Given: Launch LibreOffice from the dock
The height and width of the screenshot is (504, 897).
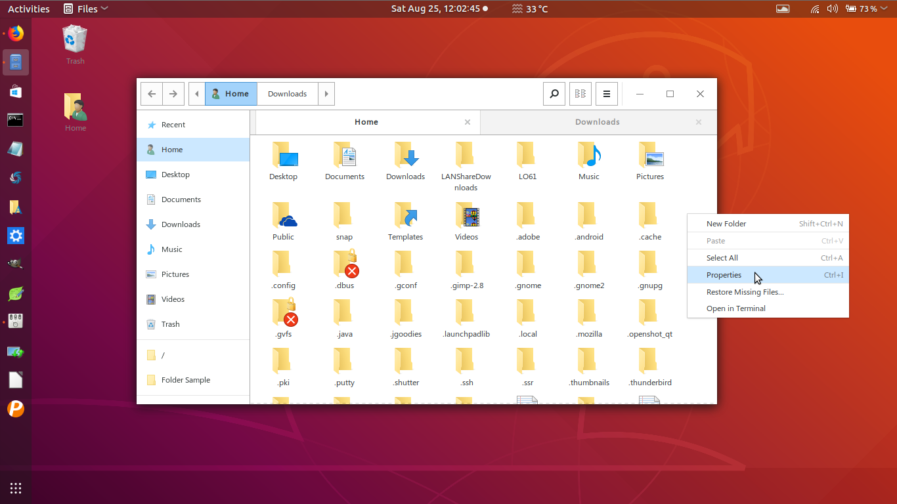Looking at the screenshot, I should [x=16, y=379].
